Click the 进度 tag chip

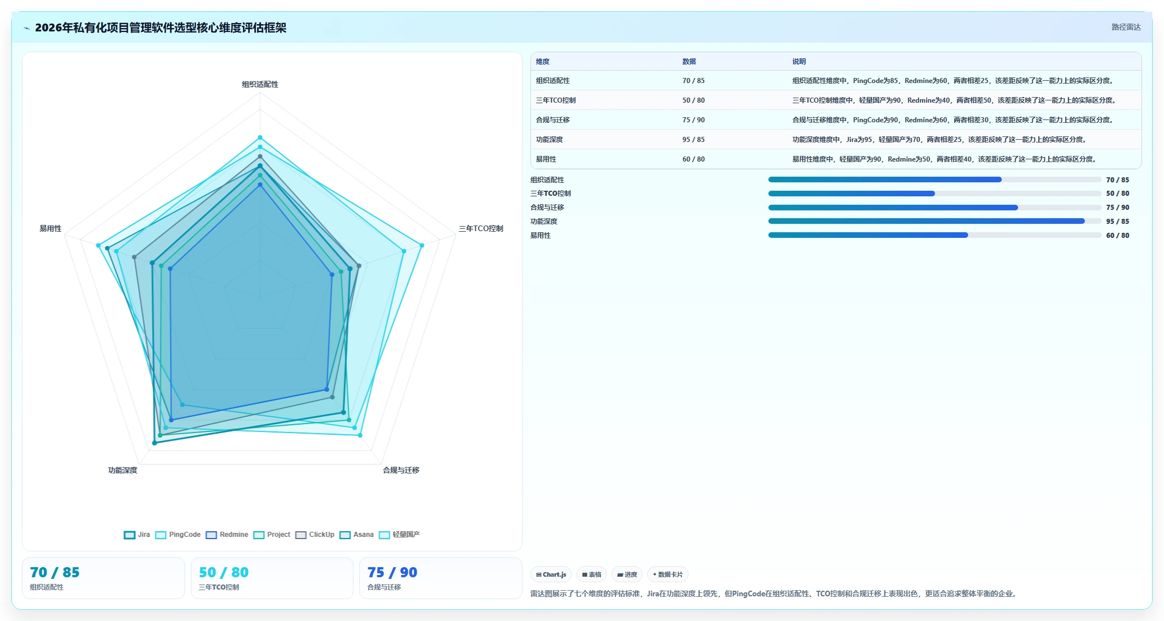[x=627, y=574]
